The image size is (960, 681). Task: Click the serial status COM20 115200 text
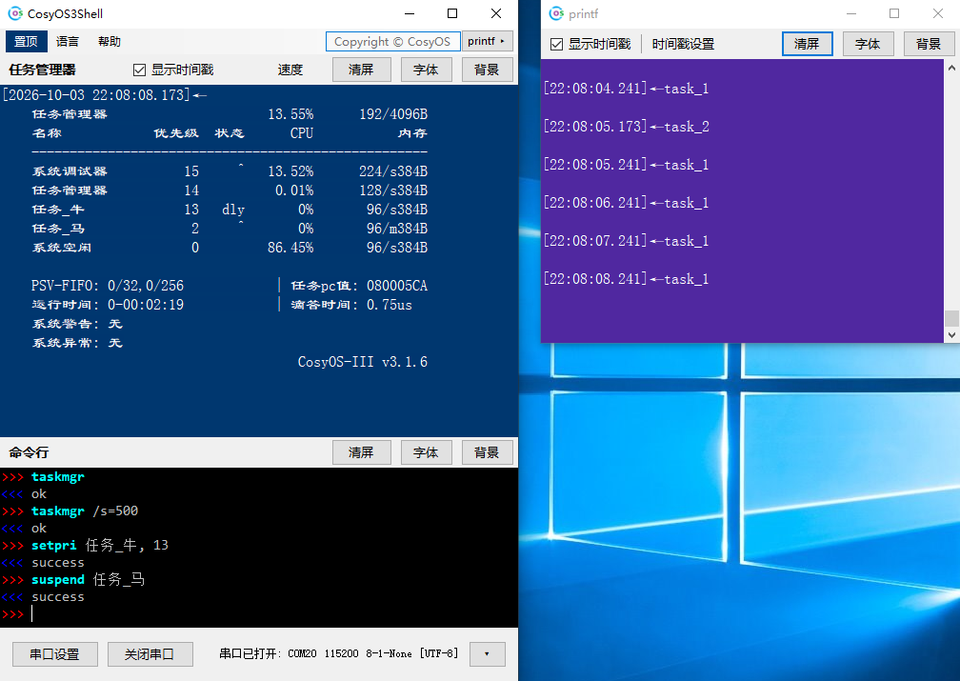point(338,654)
